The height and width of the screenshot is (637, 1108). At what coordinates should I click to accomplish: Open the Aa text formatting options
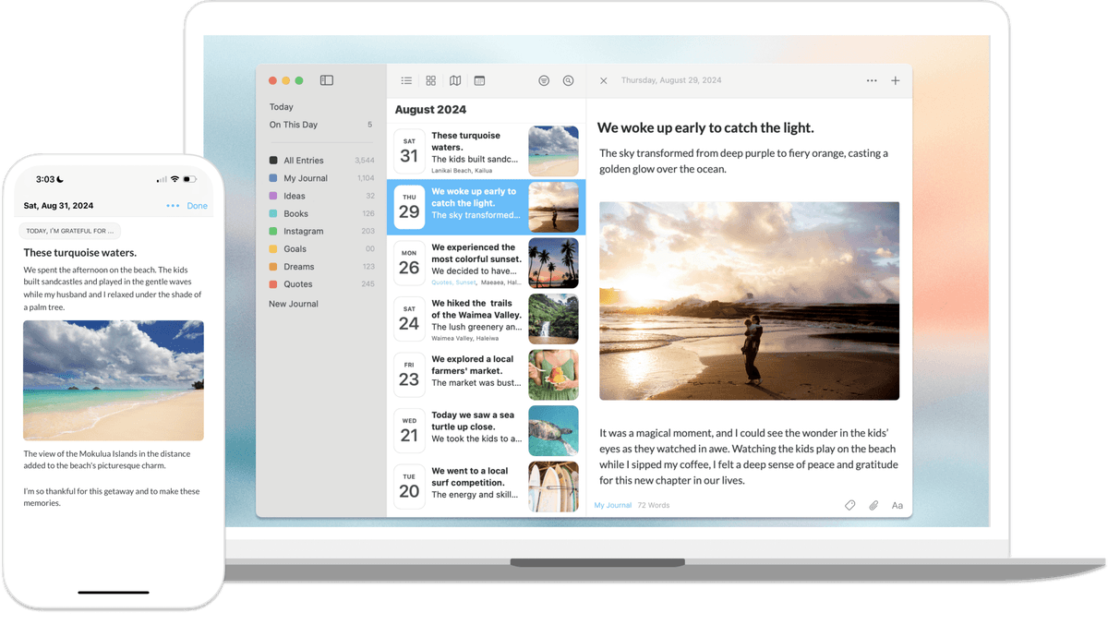(x=897, y=505)
